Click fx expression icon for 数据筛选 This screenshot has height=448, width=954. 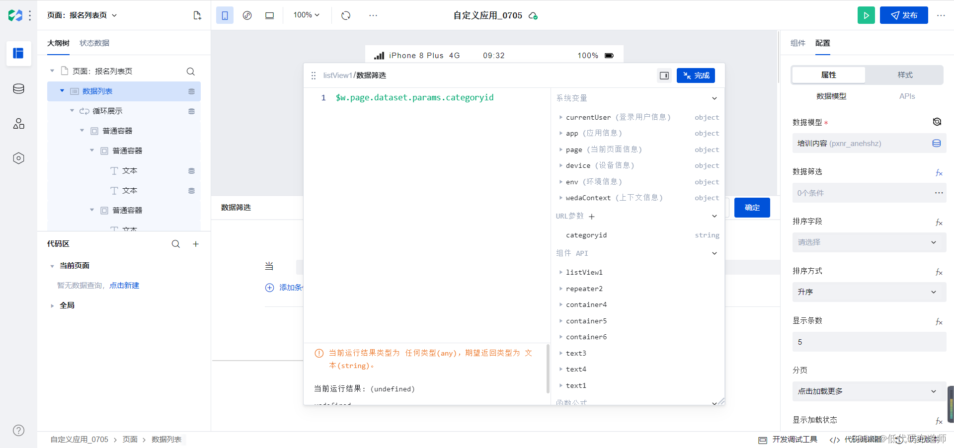click(939, 173)
